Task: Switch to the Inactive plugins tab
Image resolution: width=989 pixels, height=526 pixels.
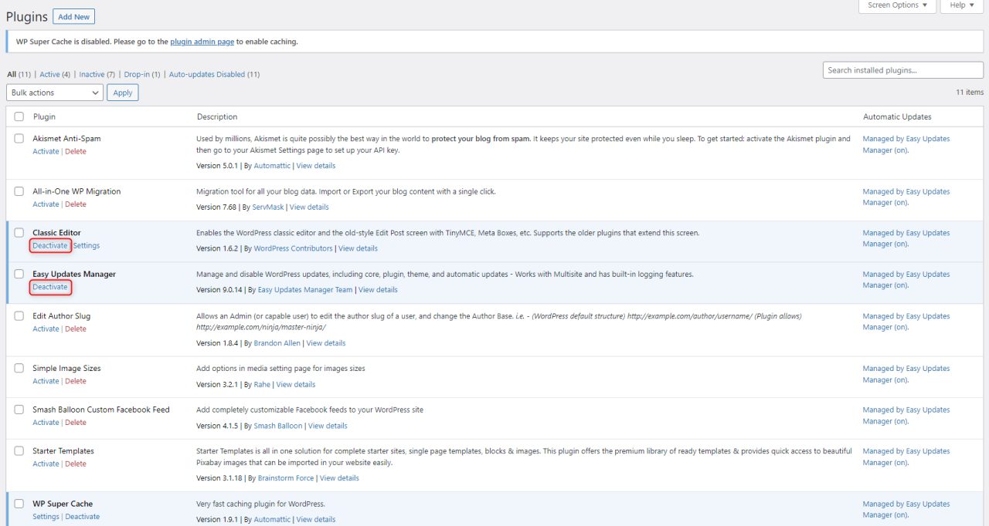Action: click(x=93, y=74)
